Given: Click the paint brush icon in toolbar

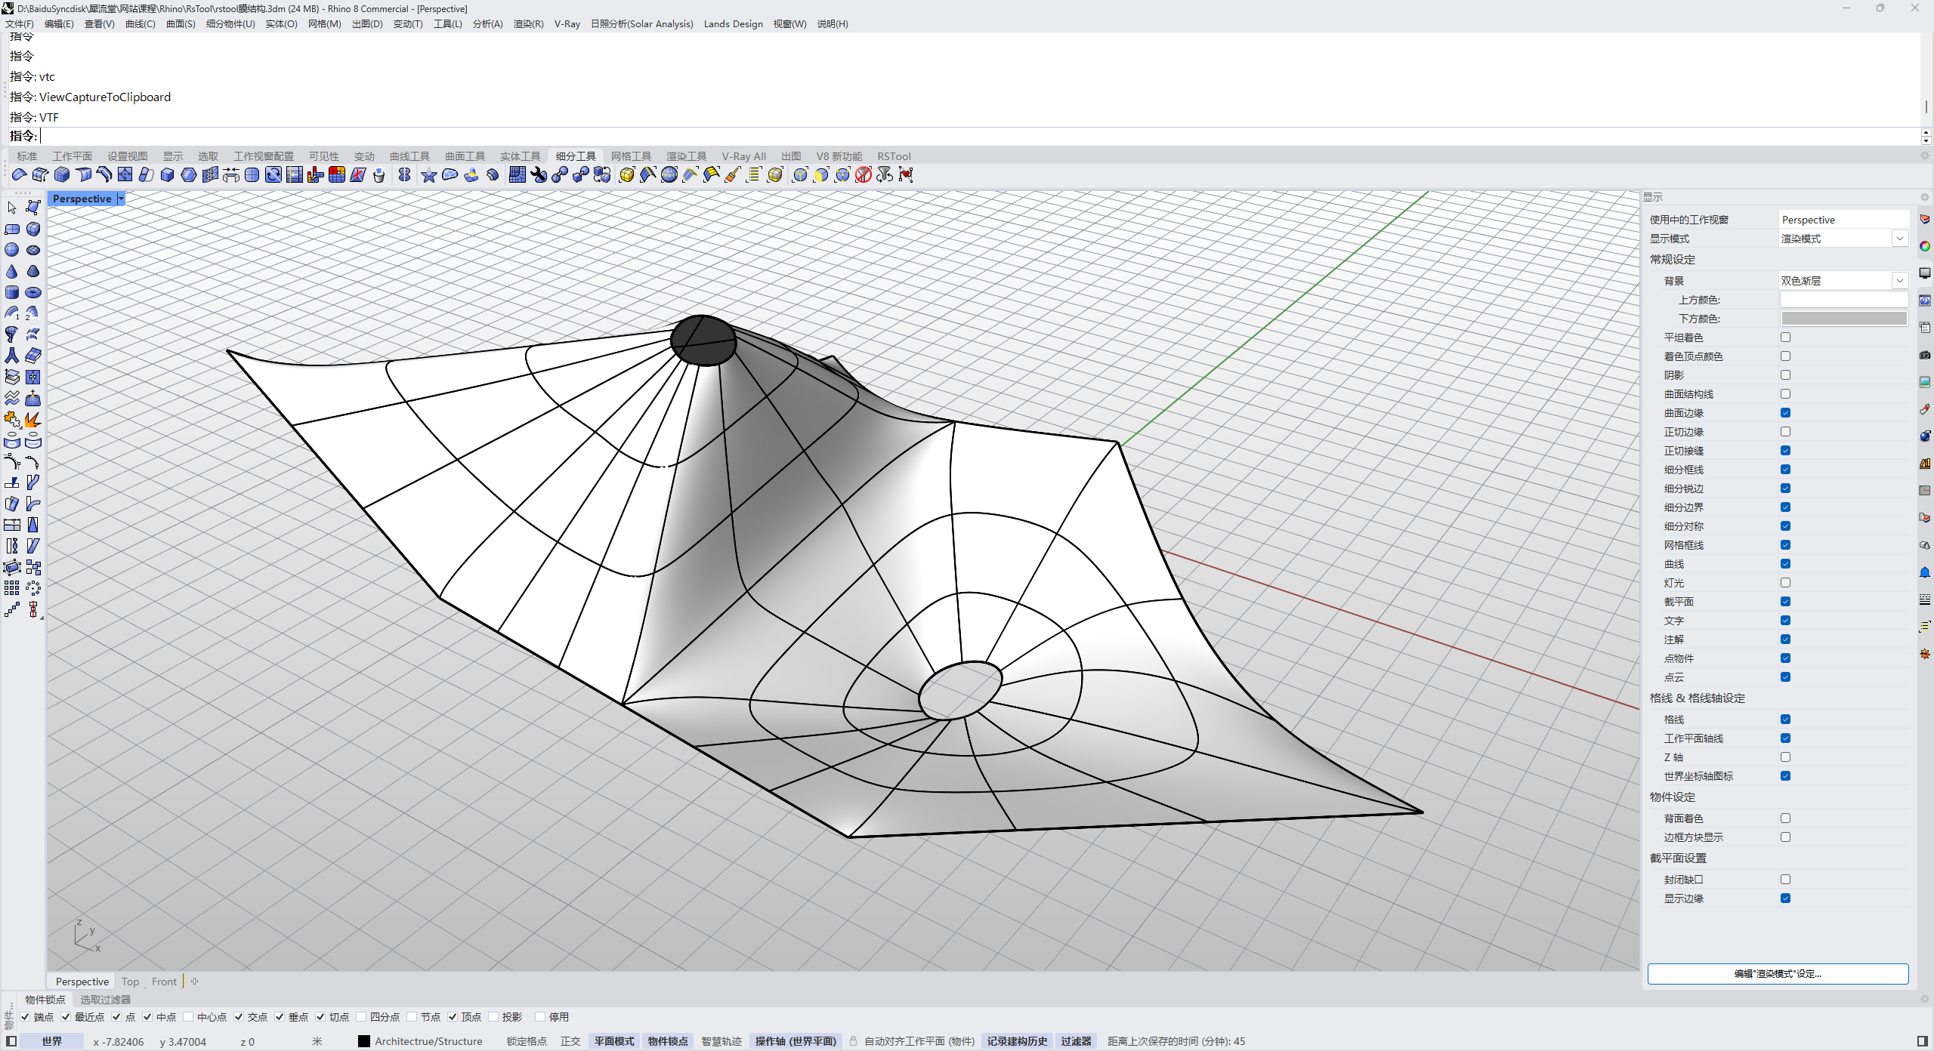Looking at the screenshot, I should (733, 175).
